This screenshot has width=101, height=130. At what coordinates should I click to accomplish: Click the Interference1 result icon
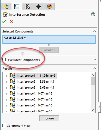[x=12, y=76]
